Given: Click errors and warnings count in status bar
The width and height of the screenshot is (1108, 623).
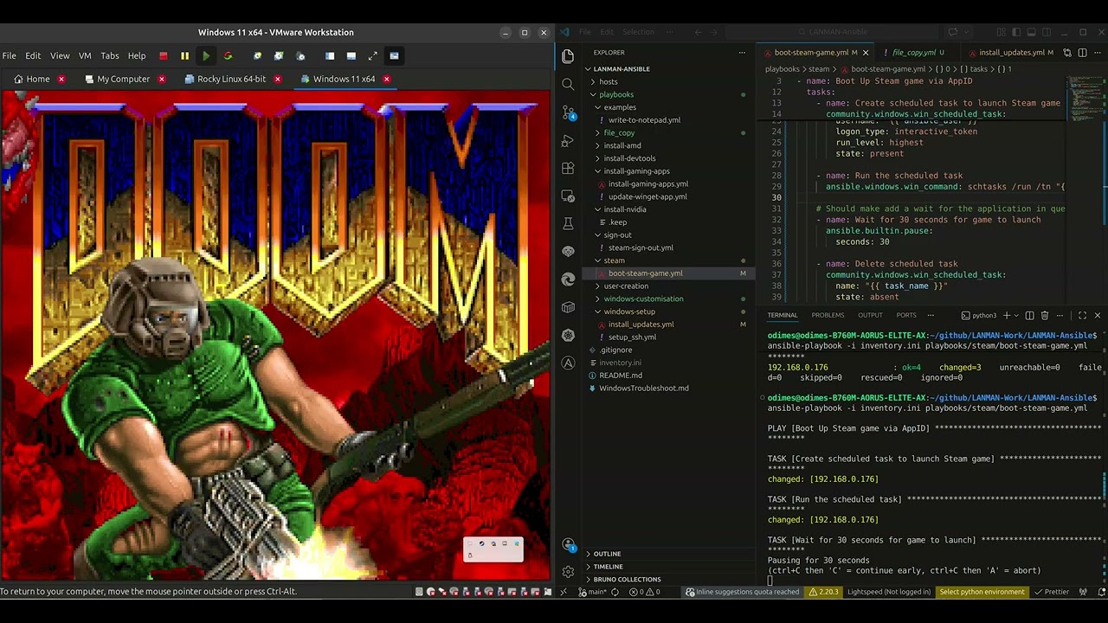Looking at the screenshot, I should pos(644,592).
